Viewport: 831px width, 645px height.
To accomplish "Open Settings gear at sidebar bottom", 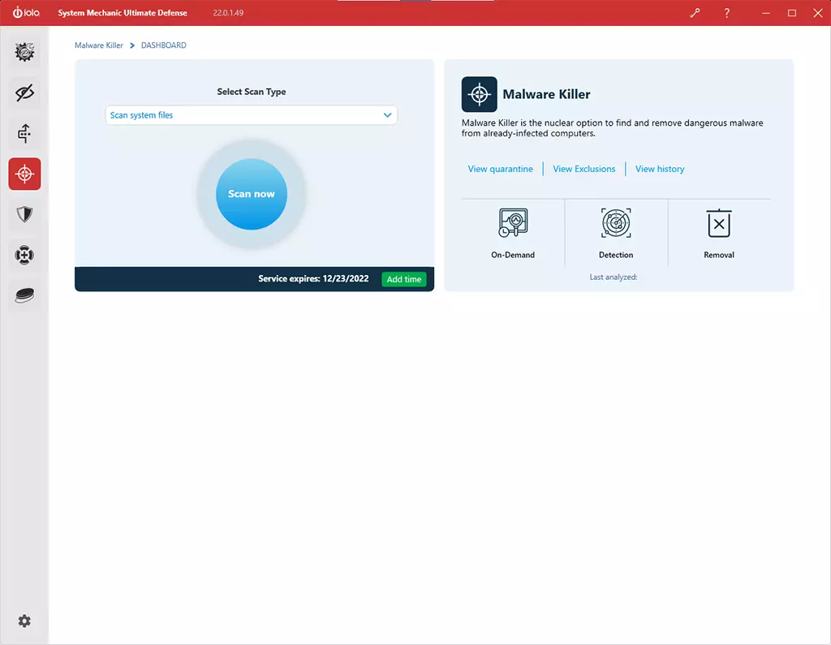I will [24, 621].
